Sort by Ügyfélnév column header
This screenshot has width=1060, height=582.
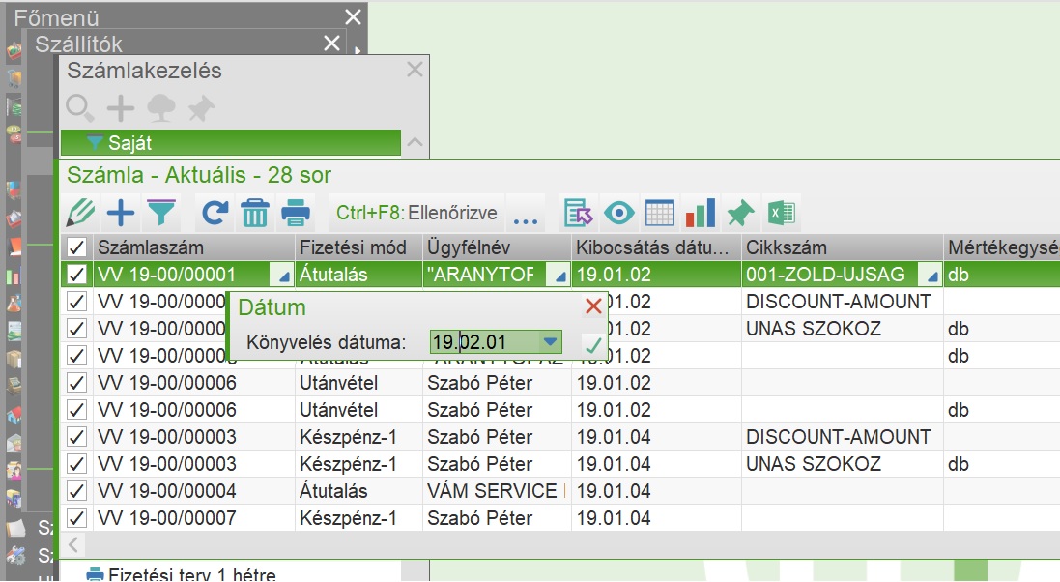coord(497,247)
